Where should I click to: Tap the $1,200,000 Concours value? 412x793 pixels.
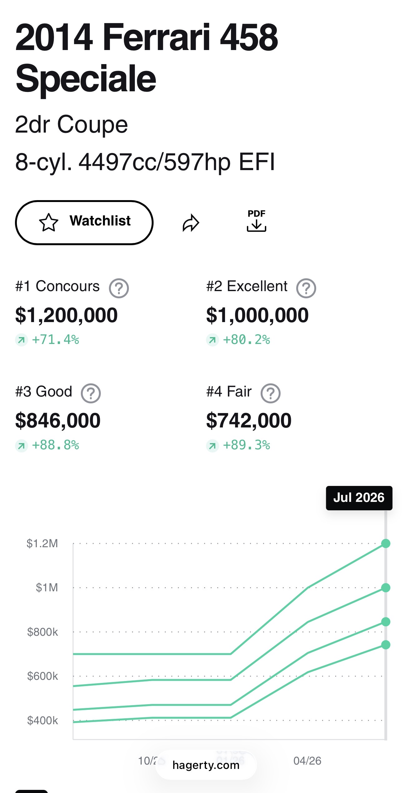pos(66,315)
